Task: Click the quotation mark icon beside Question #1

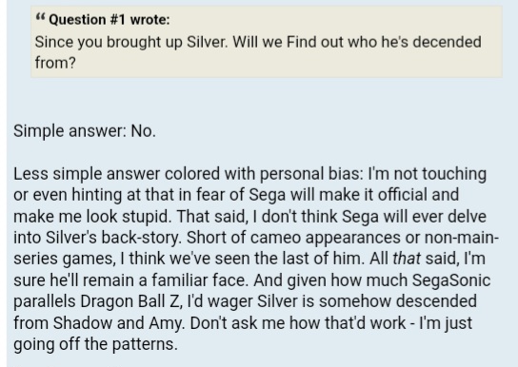Action: pos(40,16)
